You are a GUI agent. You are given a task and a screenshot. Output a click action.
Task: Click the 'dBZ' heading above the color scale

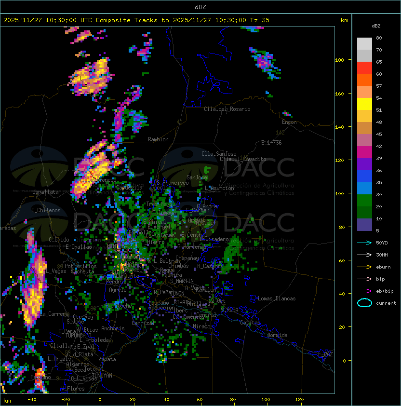click(x=376, y=26)
